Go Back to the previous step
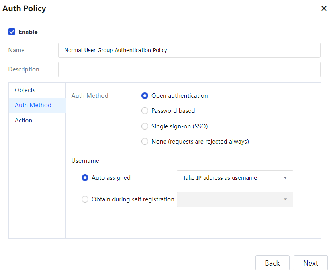 272,263
